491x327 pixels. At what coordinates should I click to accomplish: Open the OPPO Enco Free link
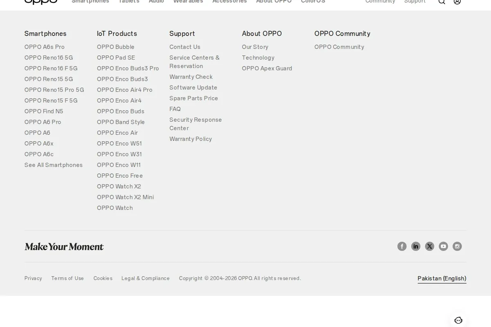(x=120, y=175)
